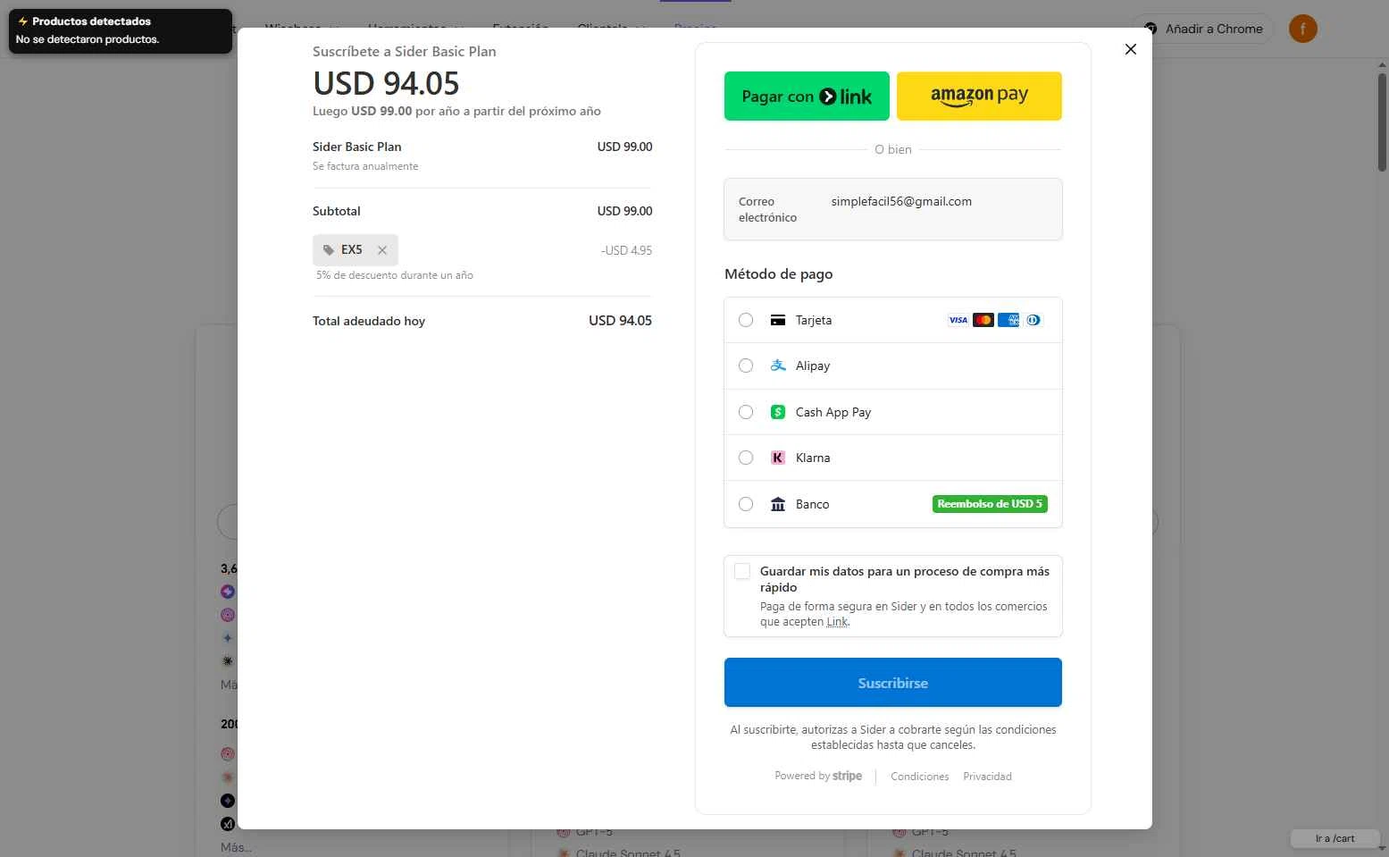Check the Guardar mis datos checkbox

742,571
